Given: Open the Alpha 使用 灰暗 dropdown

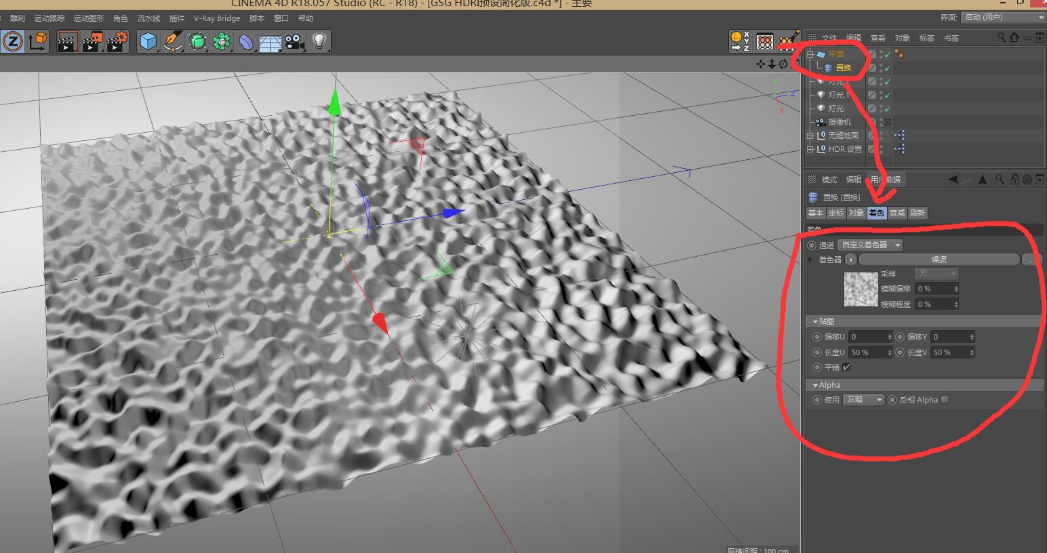Looking at the screenshot, I should [864, 400].
